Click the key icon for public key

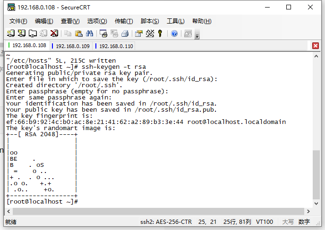coord(160,33)
